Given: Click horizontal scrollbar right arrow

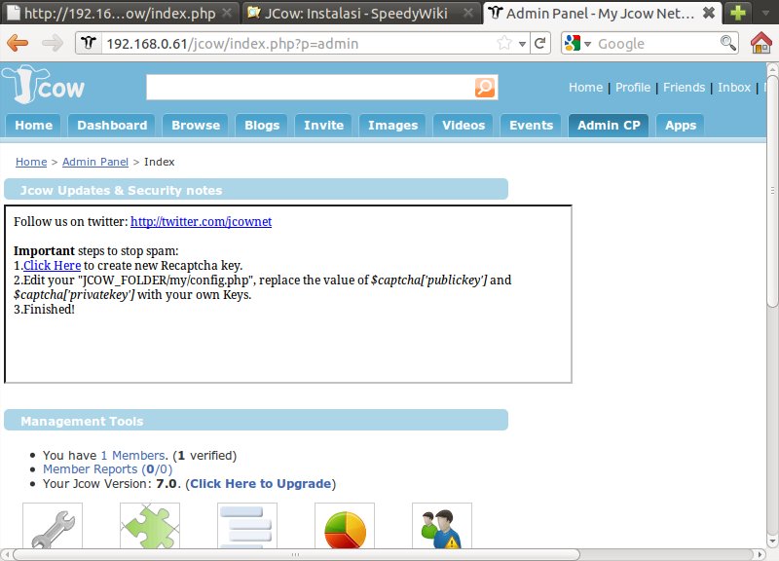Looking at the screenshot, I should (760, 554).
